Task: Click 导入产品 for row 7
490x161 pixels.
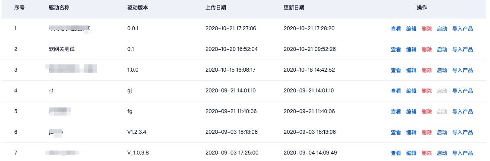Action: coord(462,153)
